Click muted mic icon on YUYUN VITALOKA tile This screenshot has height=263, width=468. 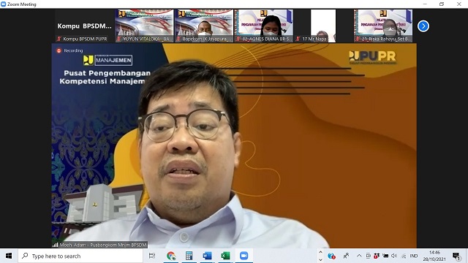click(x=118, y=39)
